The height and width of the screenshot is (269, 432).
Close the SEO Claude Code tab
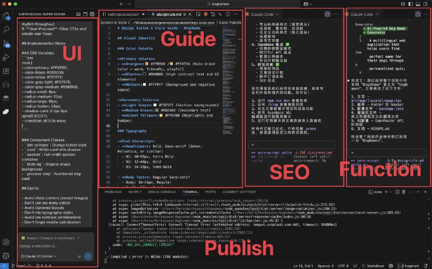278,15
